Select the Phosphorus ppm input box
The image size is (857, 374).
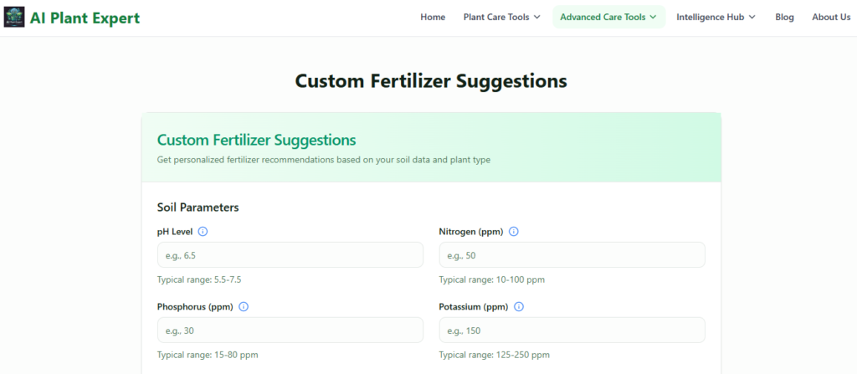[290, 330]
